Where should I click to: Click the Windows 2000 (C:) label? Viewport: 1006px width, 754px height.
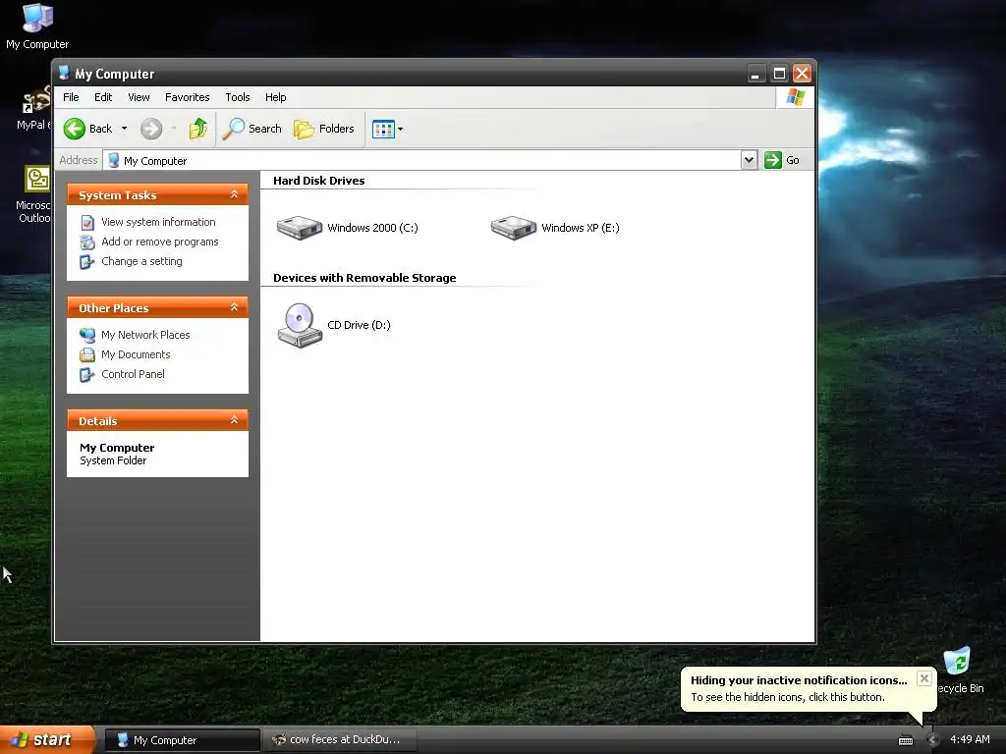372,228
